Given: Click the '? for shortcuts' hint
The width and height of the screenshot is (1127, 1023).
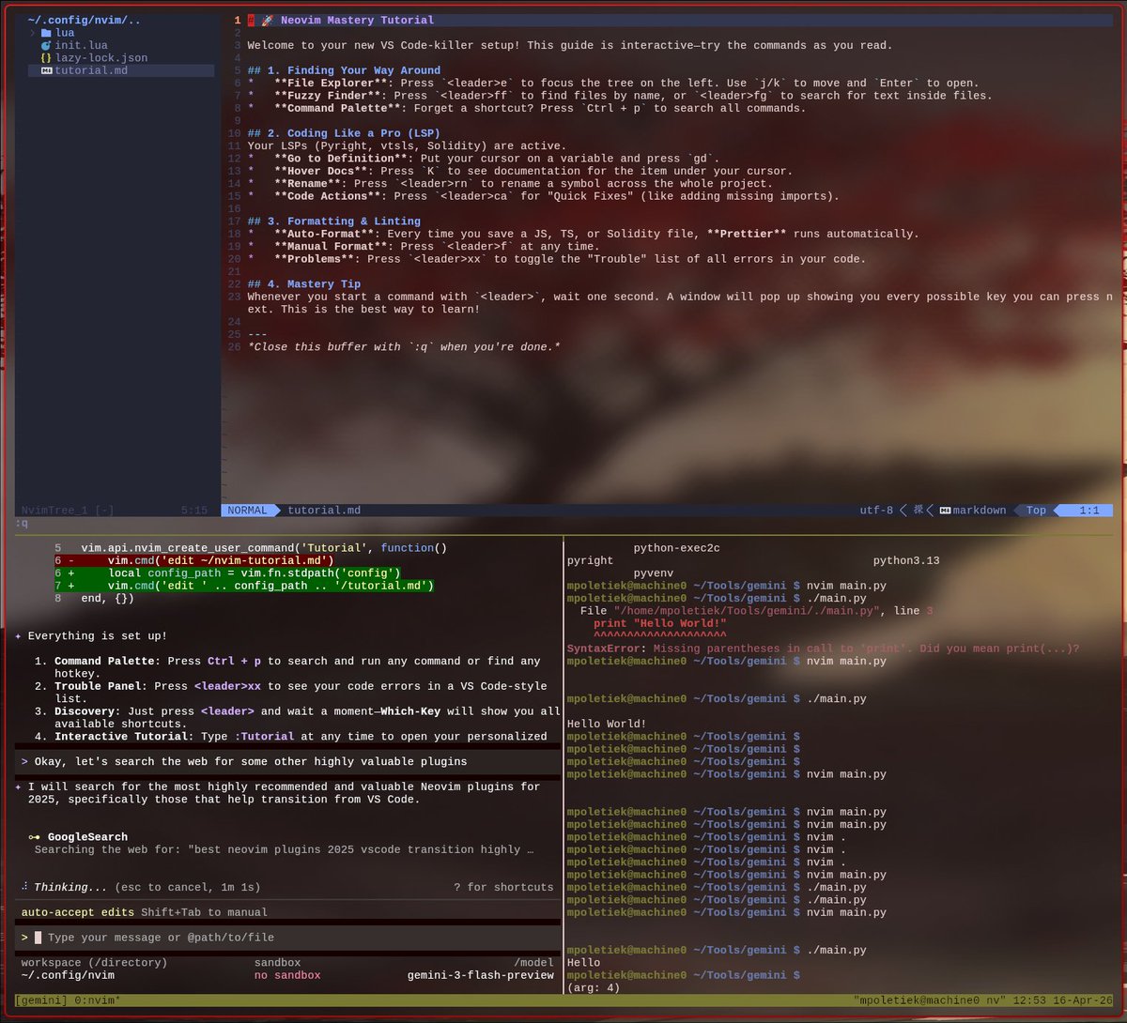Looking at the screenshot, I should pos(503,887).
